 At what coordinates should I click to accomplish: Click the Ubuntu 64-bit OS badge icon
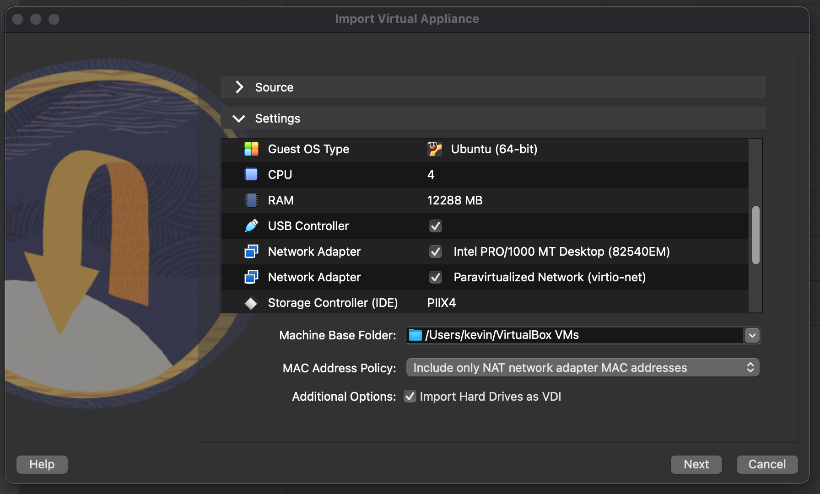coord(435,149)
